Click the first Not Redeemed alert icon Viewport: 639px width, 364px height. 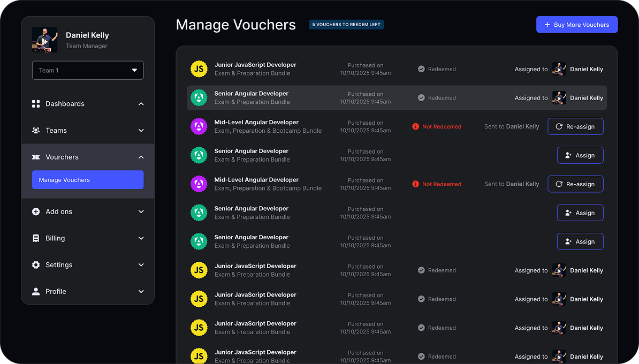(x=415, y=126)
